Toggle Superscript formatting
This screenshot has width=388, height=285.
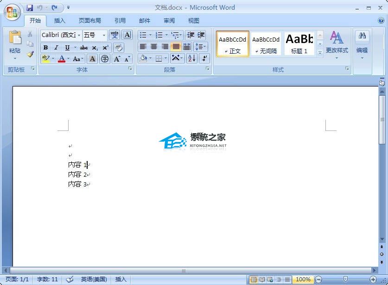pyautogui.click(x=105, y=47)
